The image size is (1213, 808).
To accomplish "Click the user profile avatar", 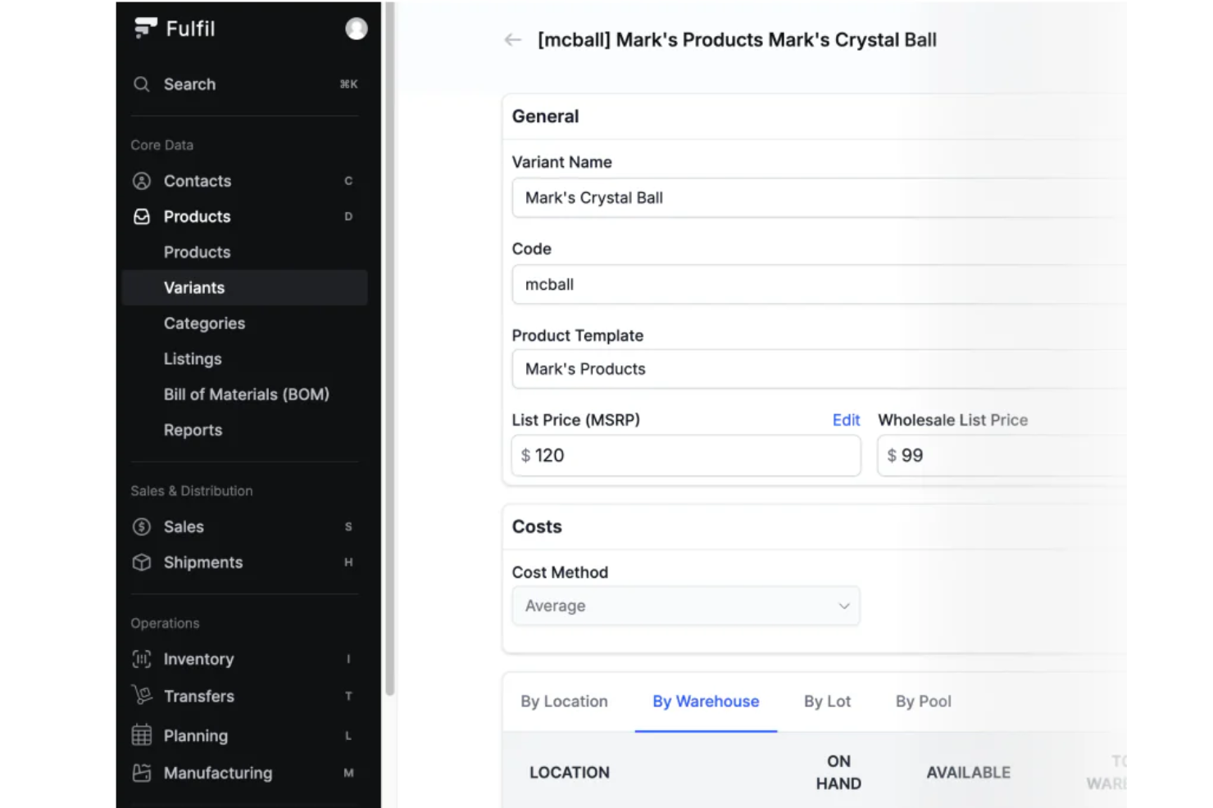I will 356,27.
